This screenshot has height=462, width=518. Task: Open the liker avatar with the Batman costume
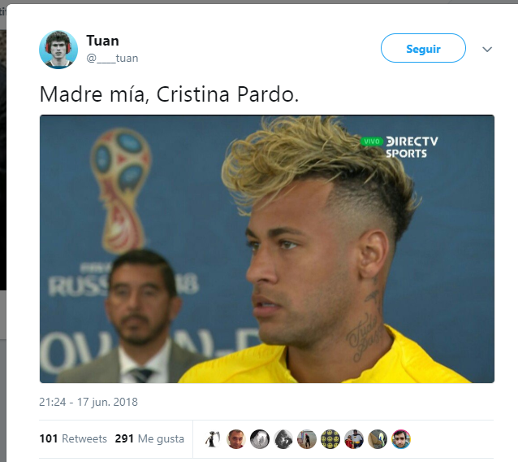click(x=354, y=439)
